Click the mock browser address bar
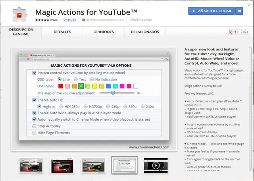 [98, 59]
